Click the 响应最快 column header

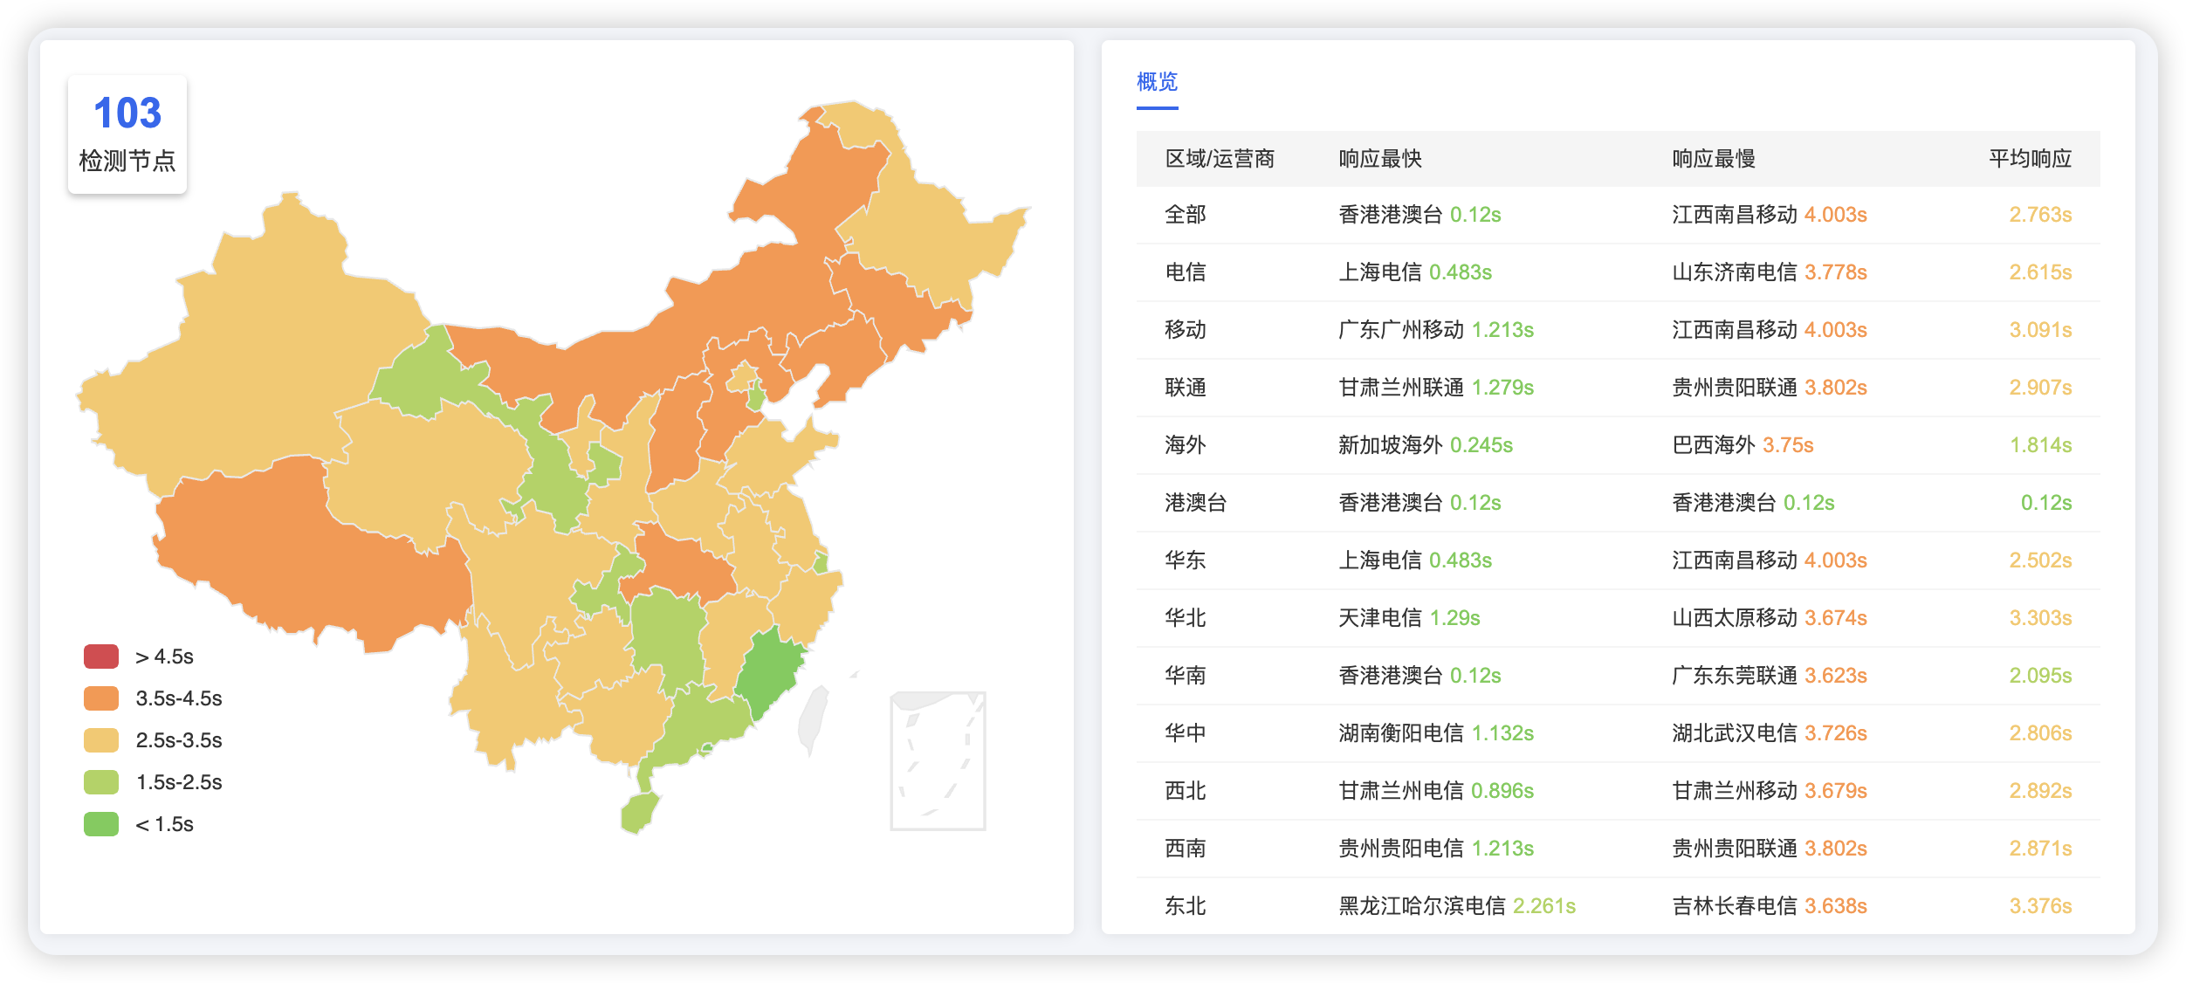click(1380, 159)
